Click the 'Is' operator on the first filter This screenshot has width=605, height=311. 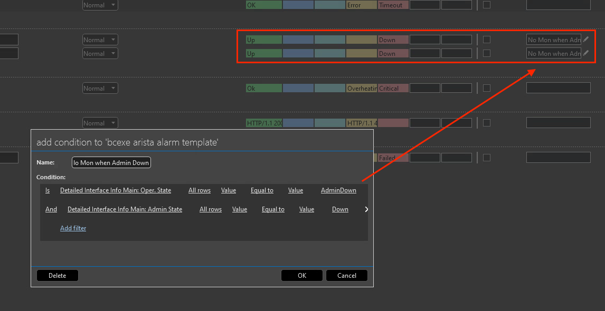[x=48, y=190]
